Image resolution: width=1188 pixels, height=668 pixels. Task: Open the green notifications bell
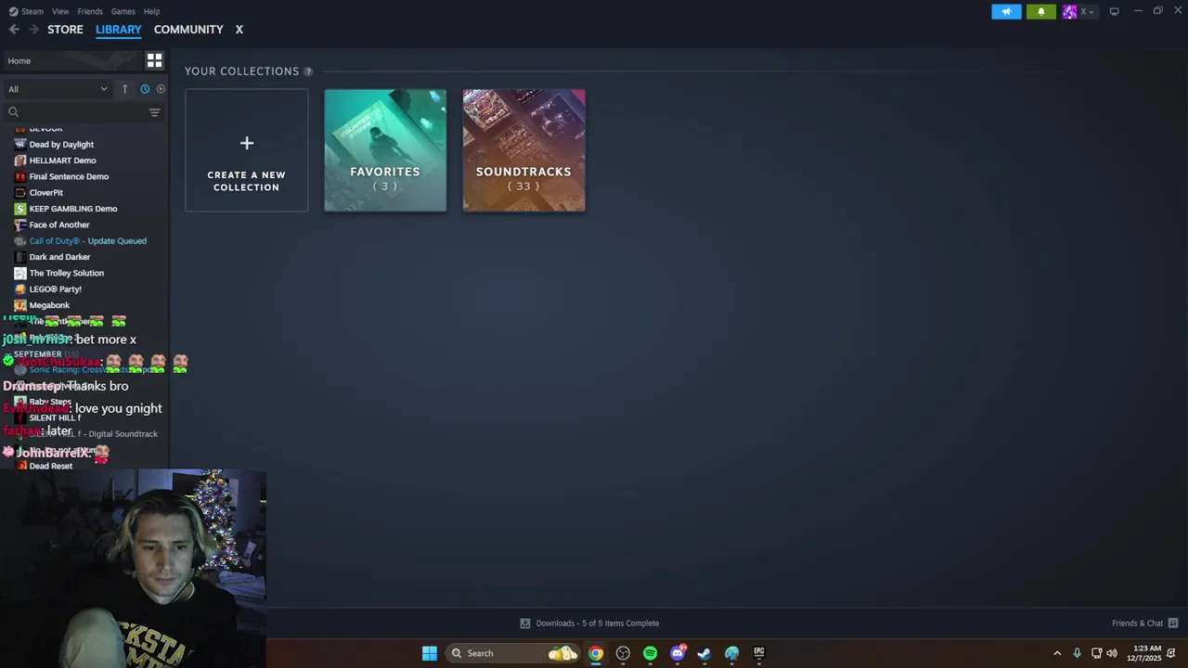click(1040, 11)
